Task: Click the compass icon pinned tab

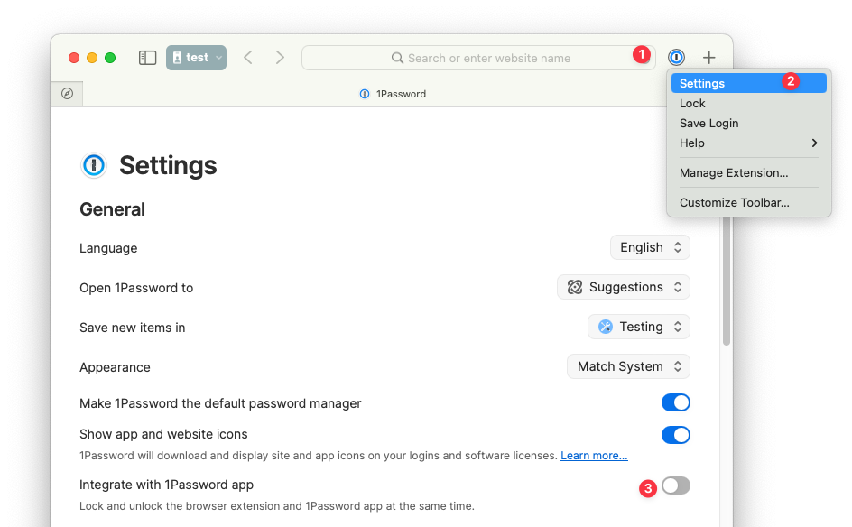Action: point(67,94)
